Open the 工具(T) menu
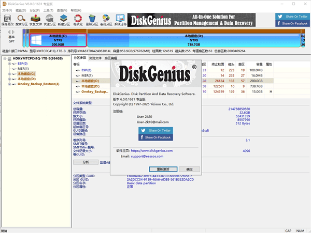The width and height of the screenshot is (311, 233). [48, 9]
